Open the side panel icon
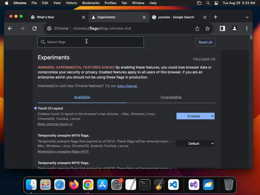The width and height of the screenshot is (260, 195). point(222,28)
